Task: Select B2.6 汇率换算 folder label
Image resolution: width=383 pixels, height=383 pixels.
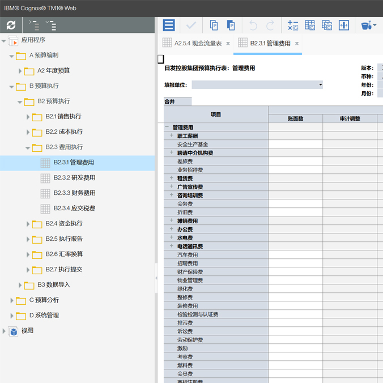Action: pos(64,254)
